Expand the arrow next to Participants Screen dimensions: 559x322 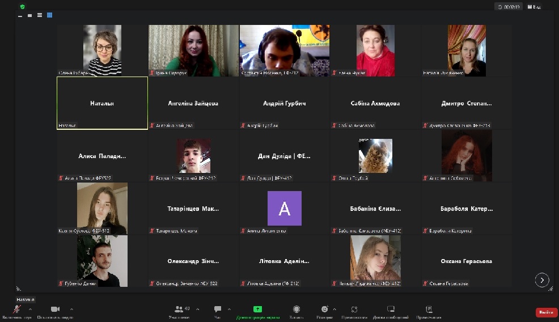[x=197, y=310]
